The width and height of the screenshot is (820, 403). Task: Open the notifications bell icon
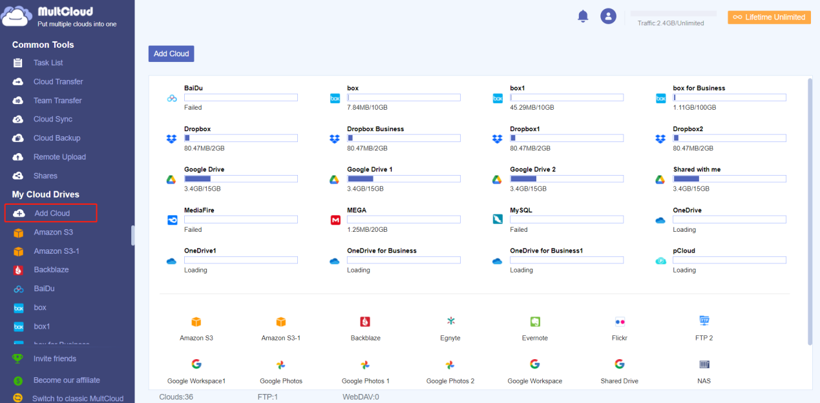[x=583, y=16]
